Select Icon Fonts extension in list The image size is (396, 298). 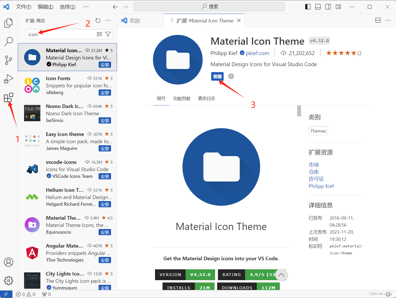pyautogui.click(x=67, y=85)
